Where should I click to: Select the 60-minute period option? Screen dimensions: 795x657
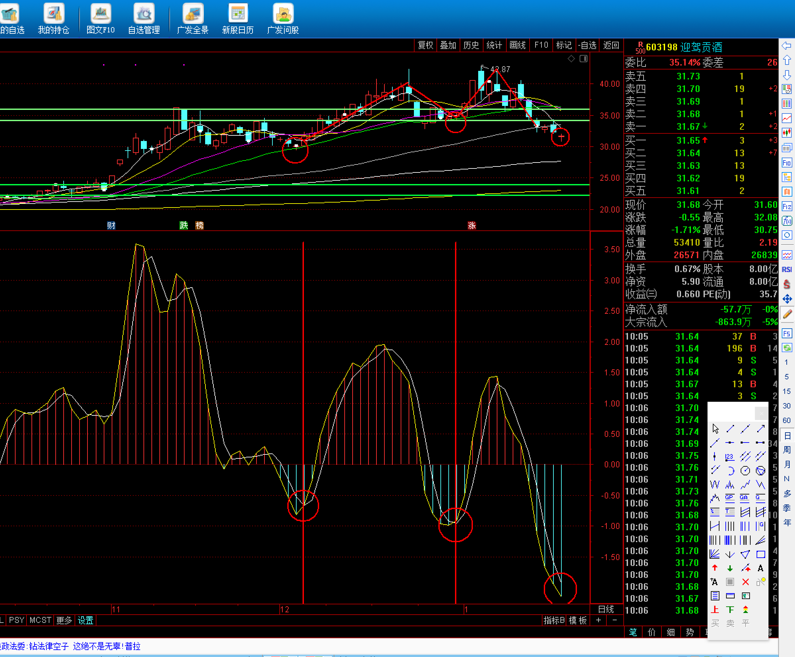pyautogui.click(x=787, y=420)
